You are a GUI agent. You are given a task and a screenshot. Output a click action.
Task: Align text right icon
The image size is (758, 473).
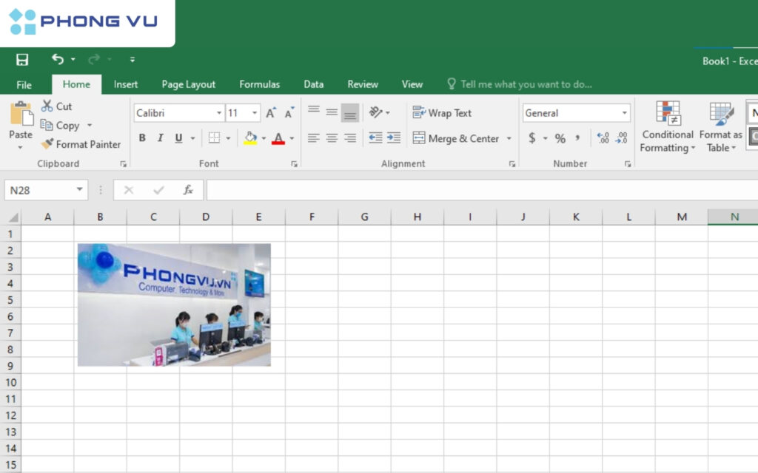point(350,138)
